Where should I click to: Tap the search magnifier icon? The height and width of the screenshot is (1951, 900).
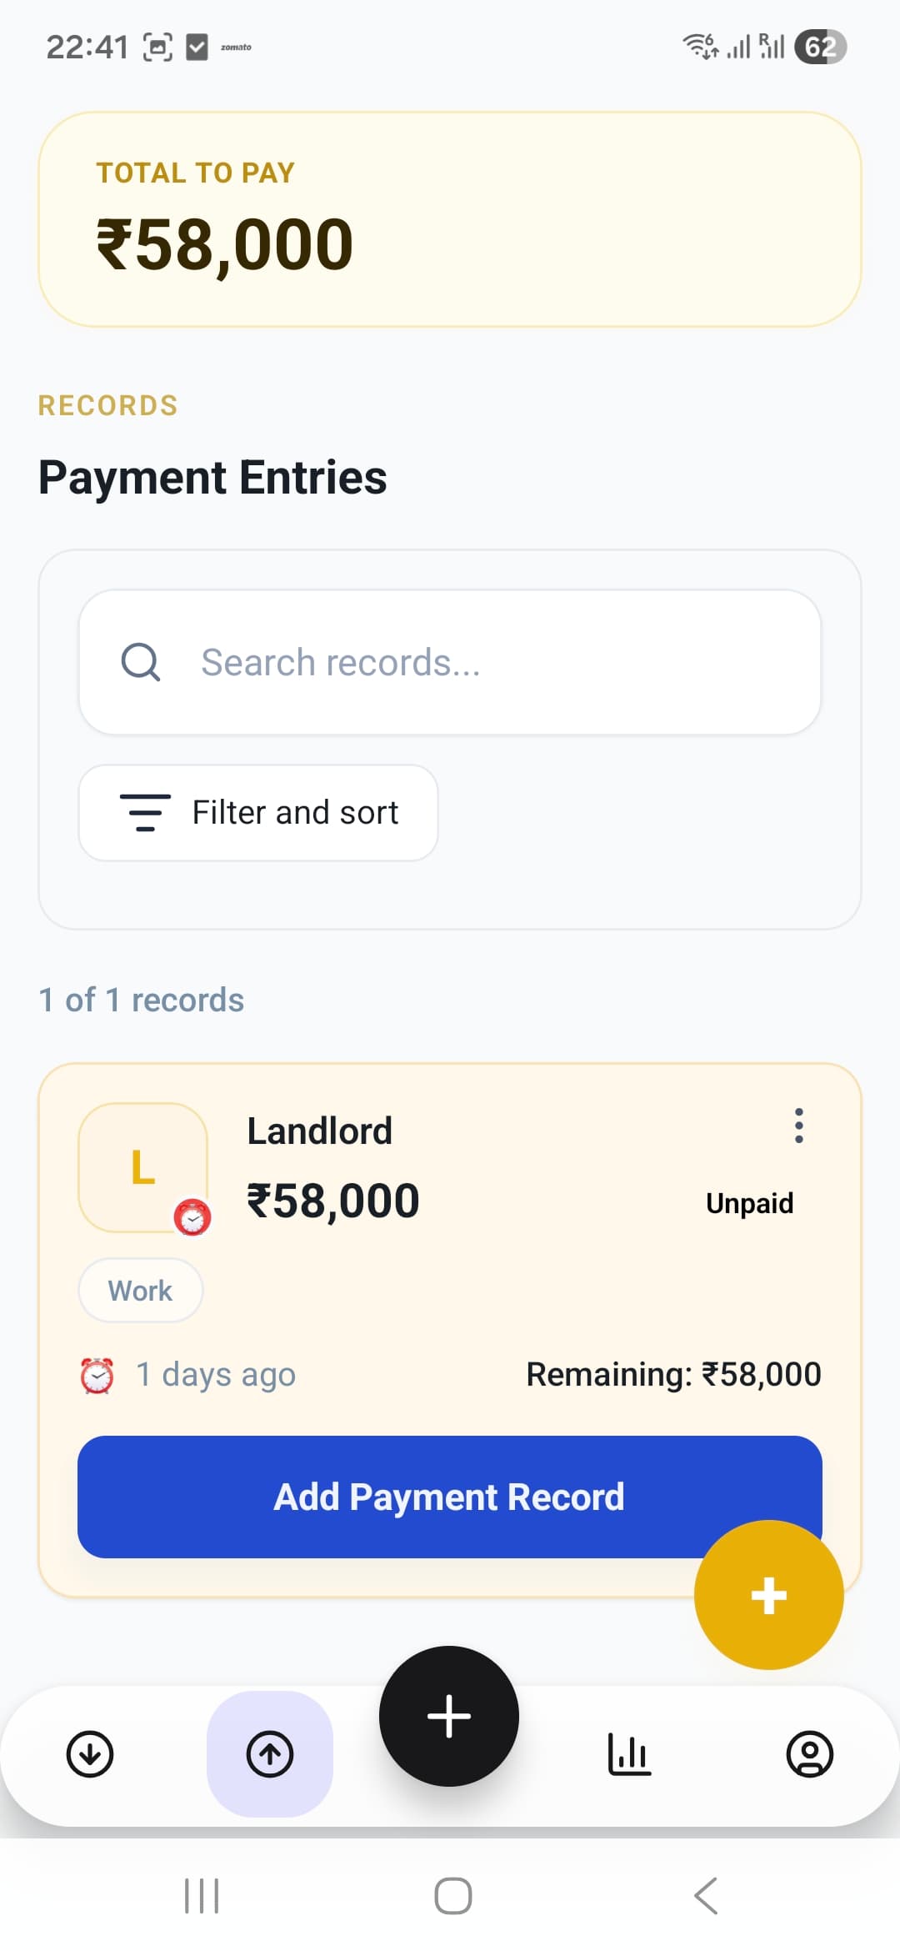pyautogui.click(x=141, y=663)
